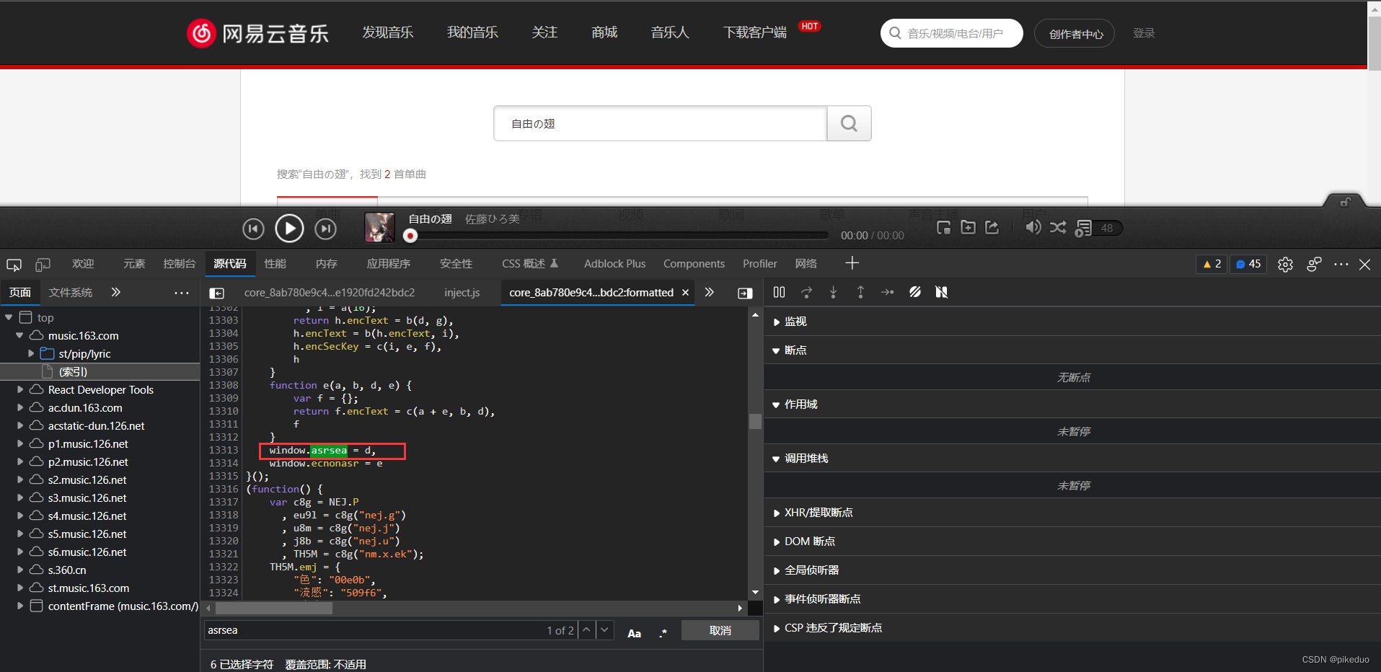Switch to 网络 DevTools tab
Screen dimensions: 1381x672
pos(806,264)
